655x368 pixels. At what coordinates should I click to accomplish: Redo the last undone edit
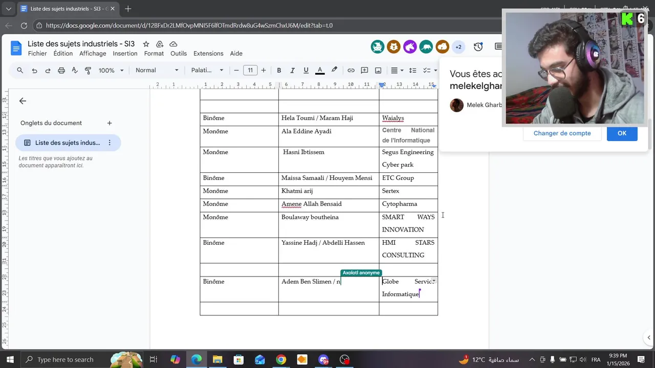pos(48,70)
